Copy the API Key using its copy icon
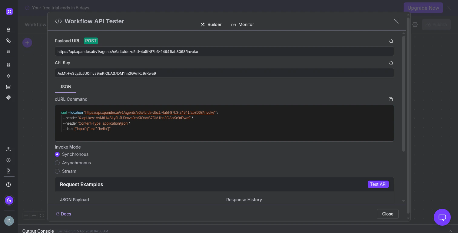The image size is (458, 233). [390, 63]
